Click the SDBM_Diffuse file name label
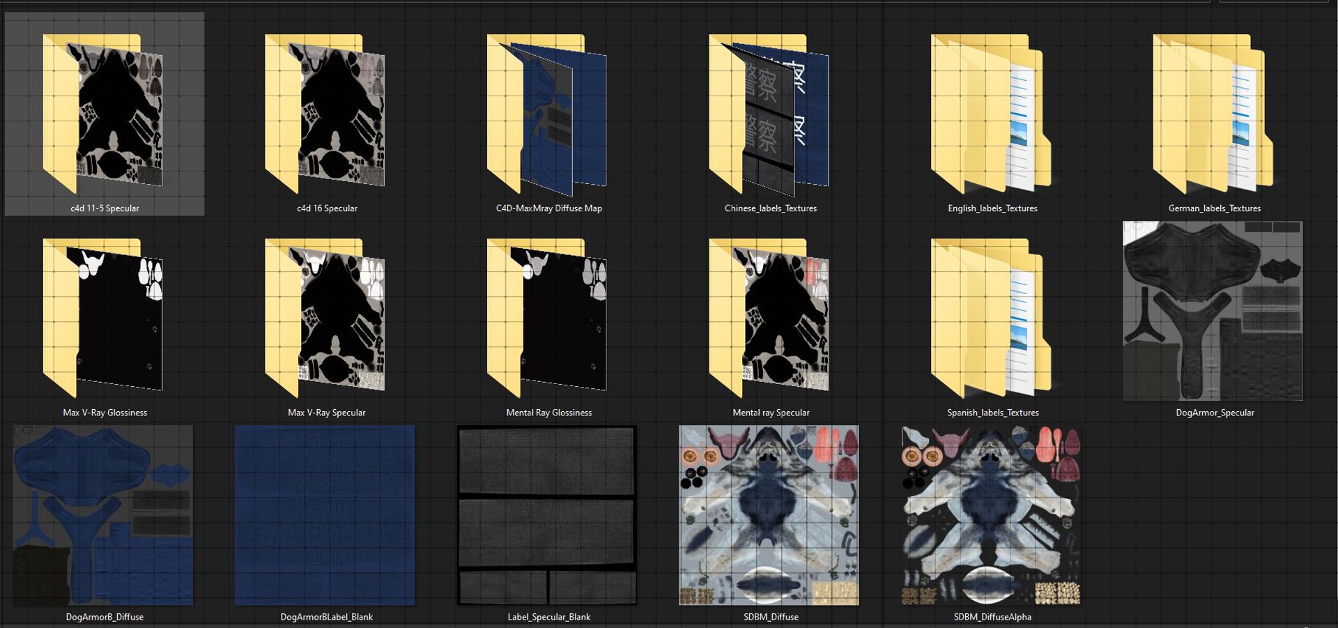This screenshot has width=1338, height=628. pos(771,617)
